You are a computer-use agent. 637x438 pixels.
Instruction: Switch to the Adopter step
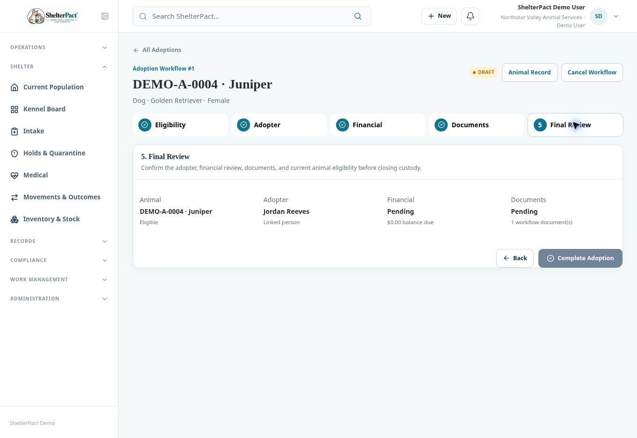click(x=279, y=125)
